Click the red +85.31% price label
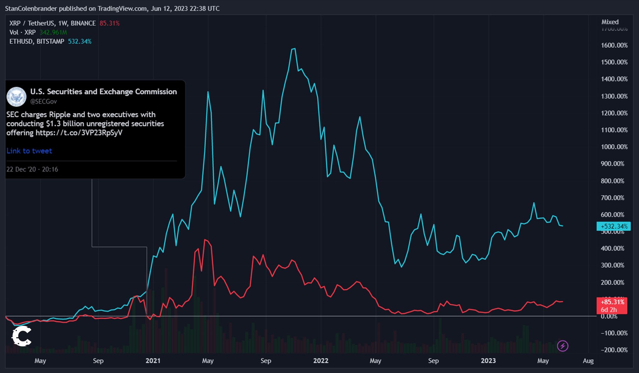The image size is (639, 373). tap(612, 302)
